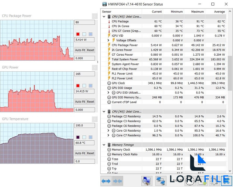The width and height of the screenshot is (233, 187).
Task: Click thermometer icon beside CPU IA Cores
Action: pos(109,26)
